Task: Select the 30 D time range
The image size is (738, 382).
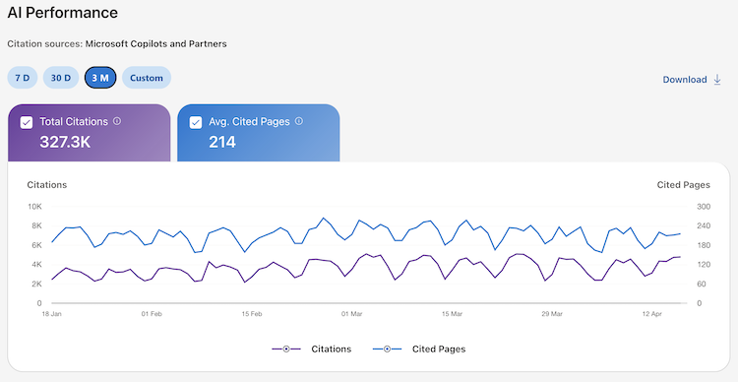Action: pos(61,78)
